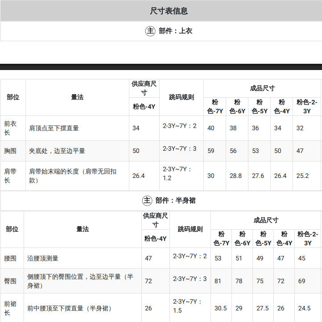Click the 成品尺寸 header in the 上衣 table
The image size is (322, 322).
(x=262, y=88)
